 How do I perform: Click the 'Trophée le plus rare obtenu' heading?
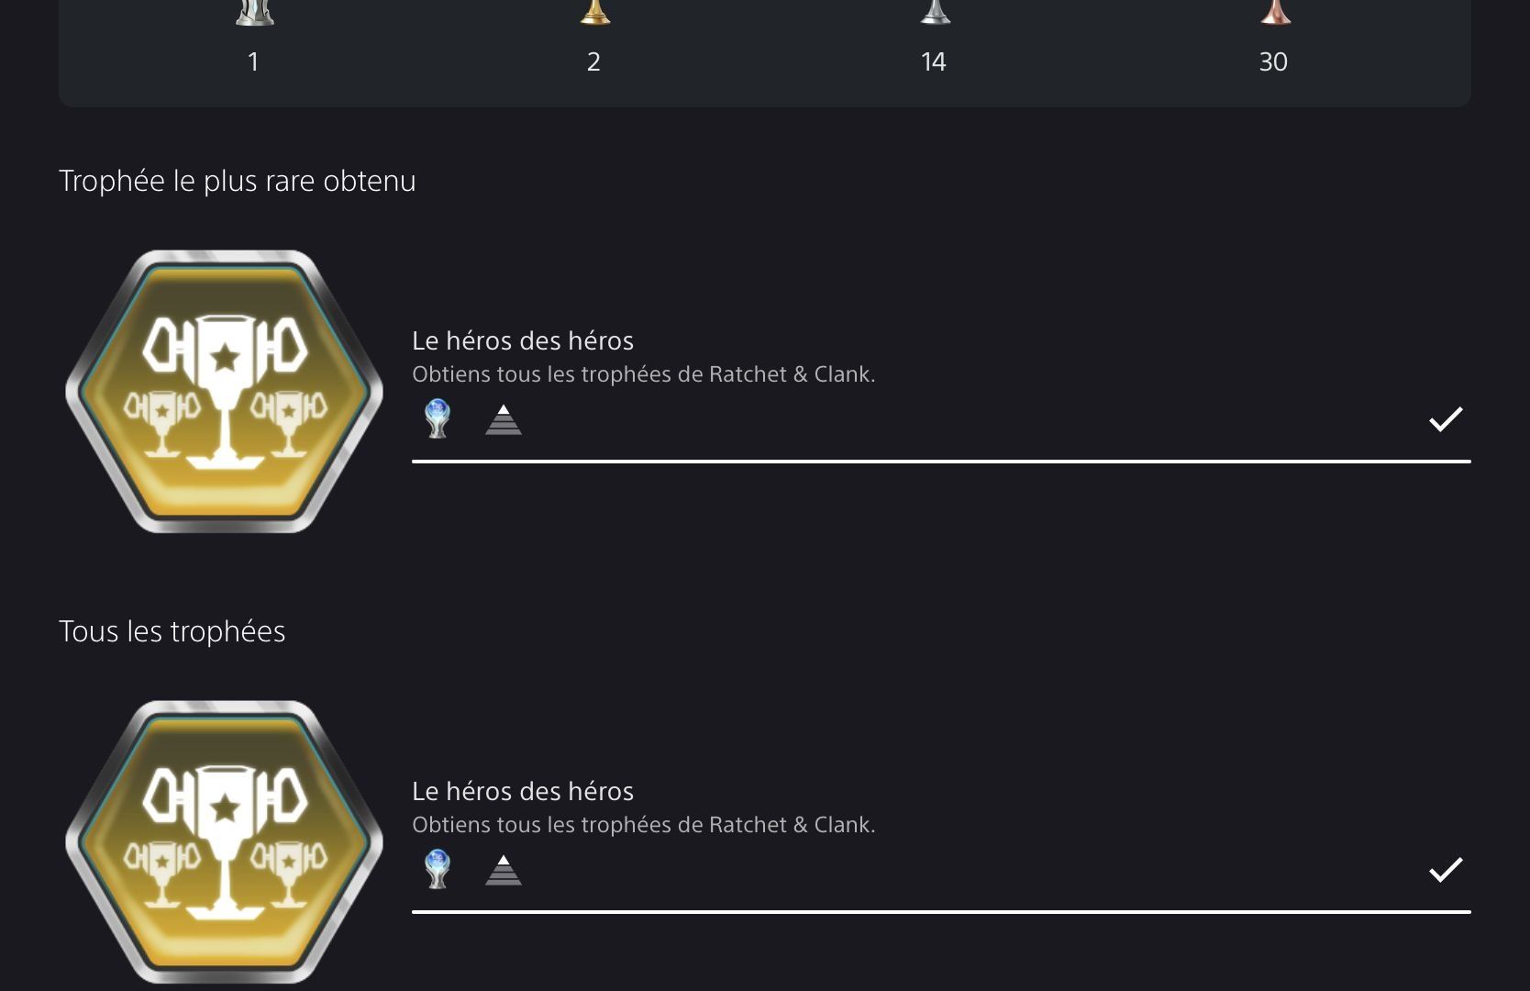[x=238, y=181]
